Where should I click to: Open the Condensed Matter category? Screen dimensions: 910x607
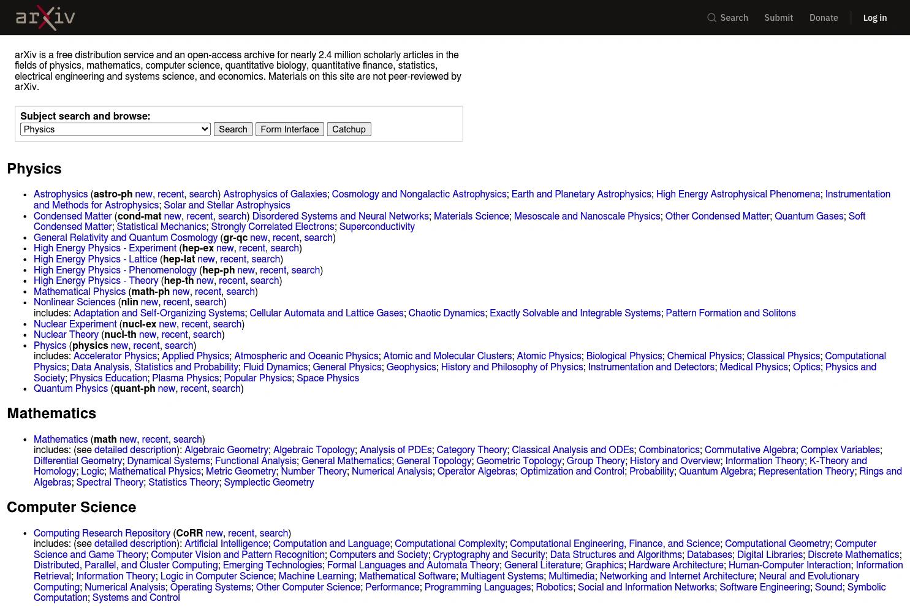click(73, 216)
